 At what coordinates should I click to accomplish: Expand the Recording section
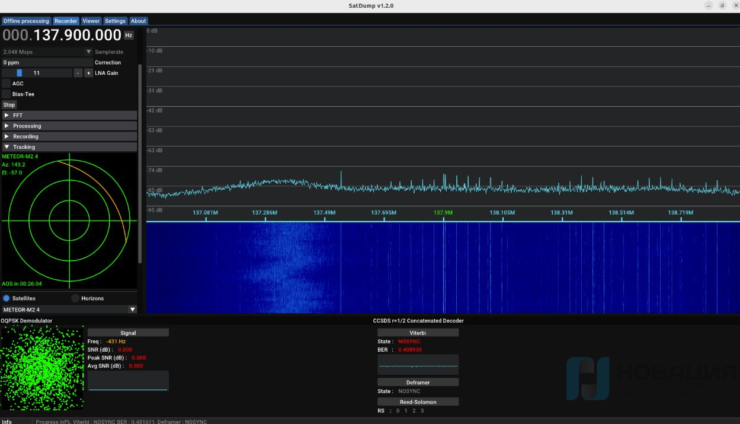pos(69,136)
